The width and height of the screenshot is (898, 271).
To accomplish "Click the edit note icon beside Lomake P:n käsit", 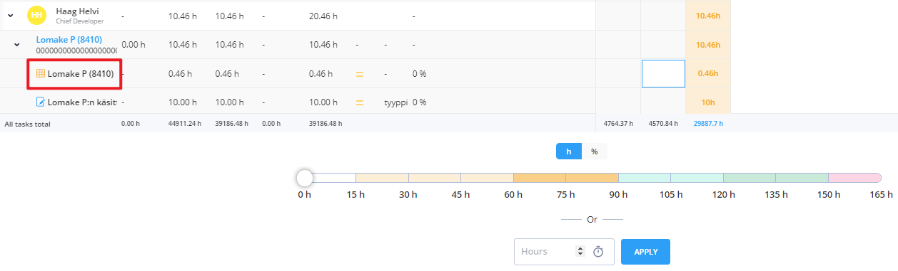I will point(41,102).
